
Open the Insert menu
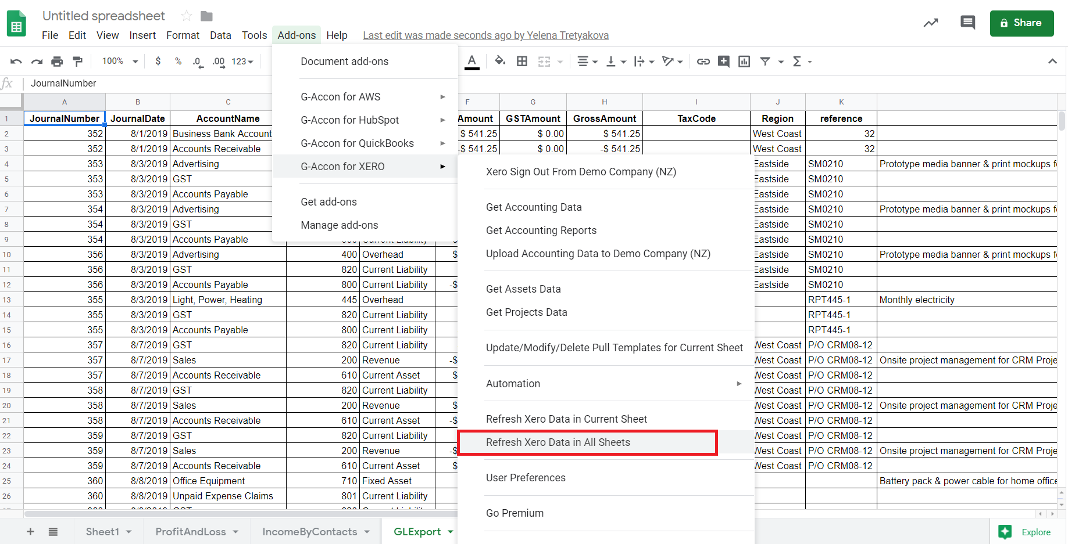coord(142,35)
